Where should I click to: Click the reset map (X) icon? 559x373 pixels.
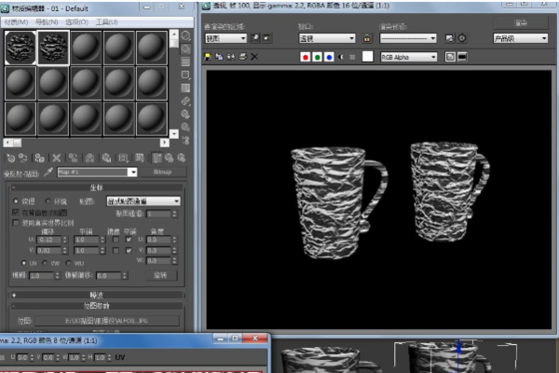(57, 159)
